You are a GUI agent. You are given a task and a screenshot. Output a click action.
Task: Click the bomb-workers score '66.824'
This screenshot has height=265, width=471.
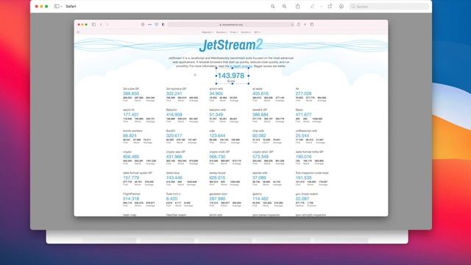(x=130, y=135)
